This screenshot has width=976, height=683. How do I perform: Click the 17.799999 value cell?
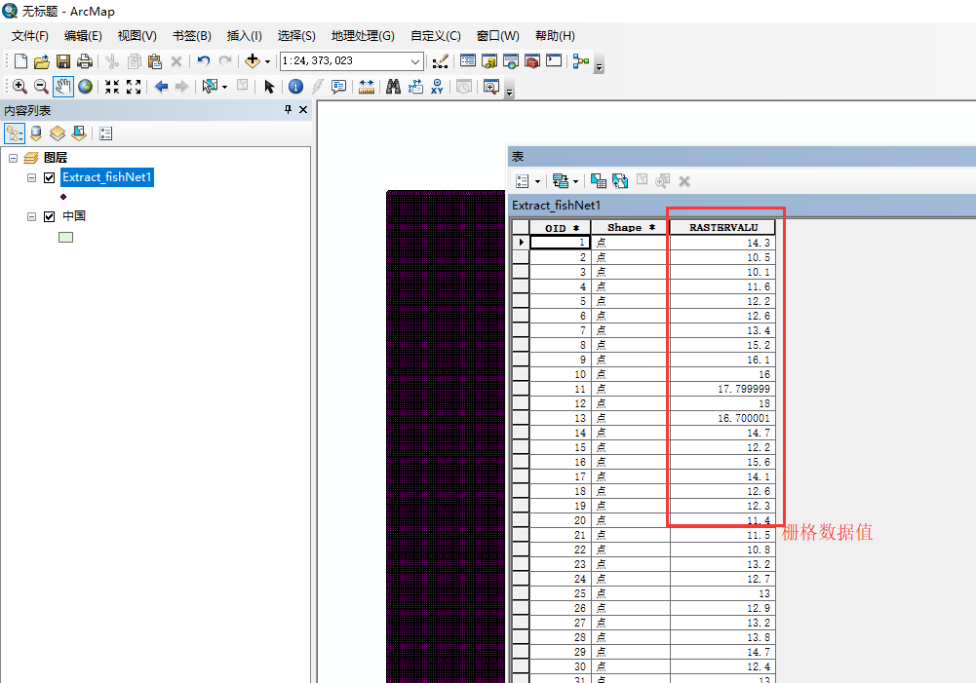pyautogui.click(x=722, y=389)
